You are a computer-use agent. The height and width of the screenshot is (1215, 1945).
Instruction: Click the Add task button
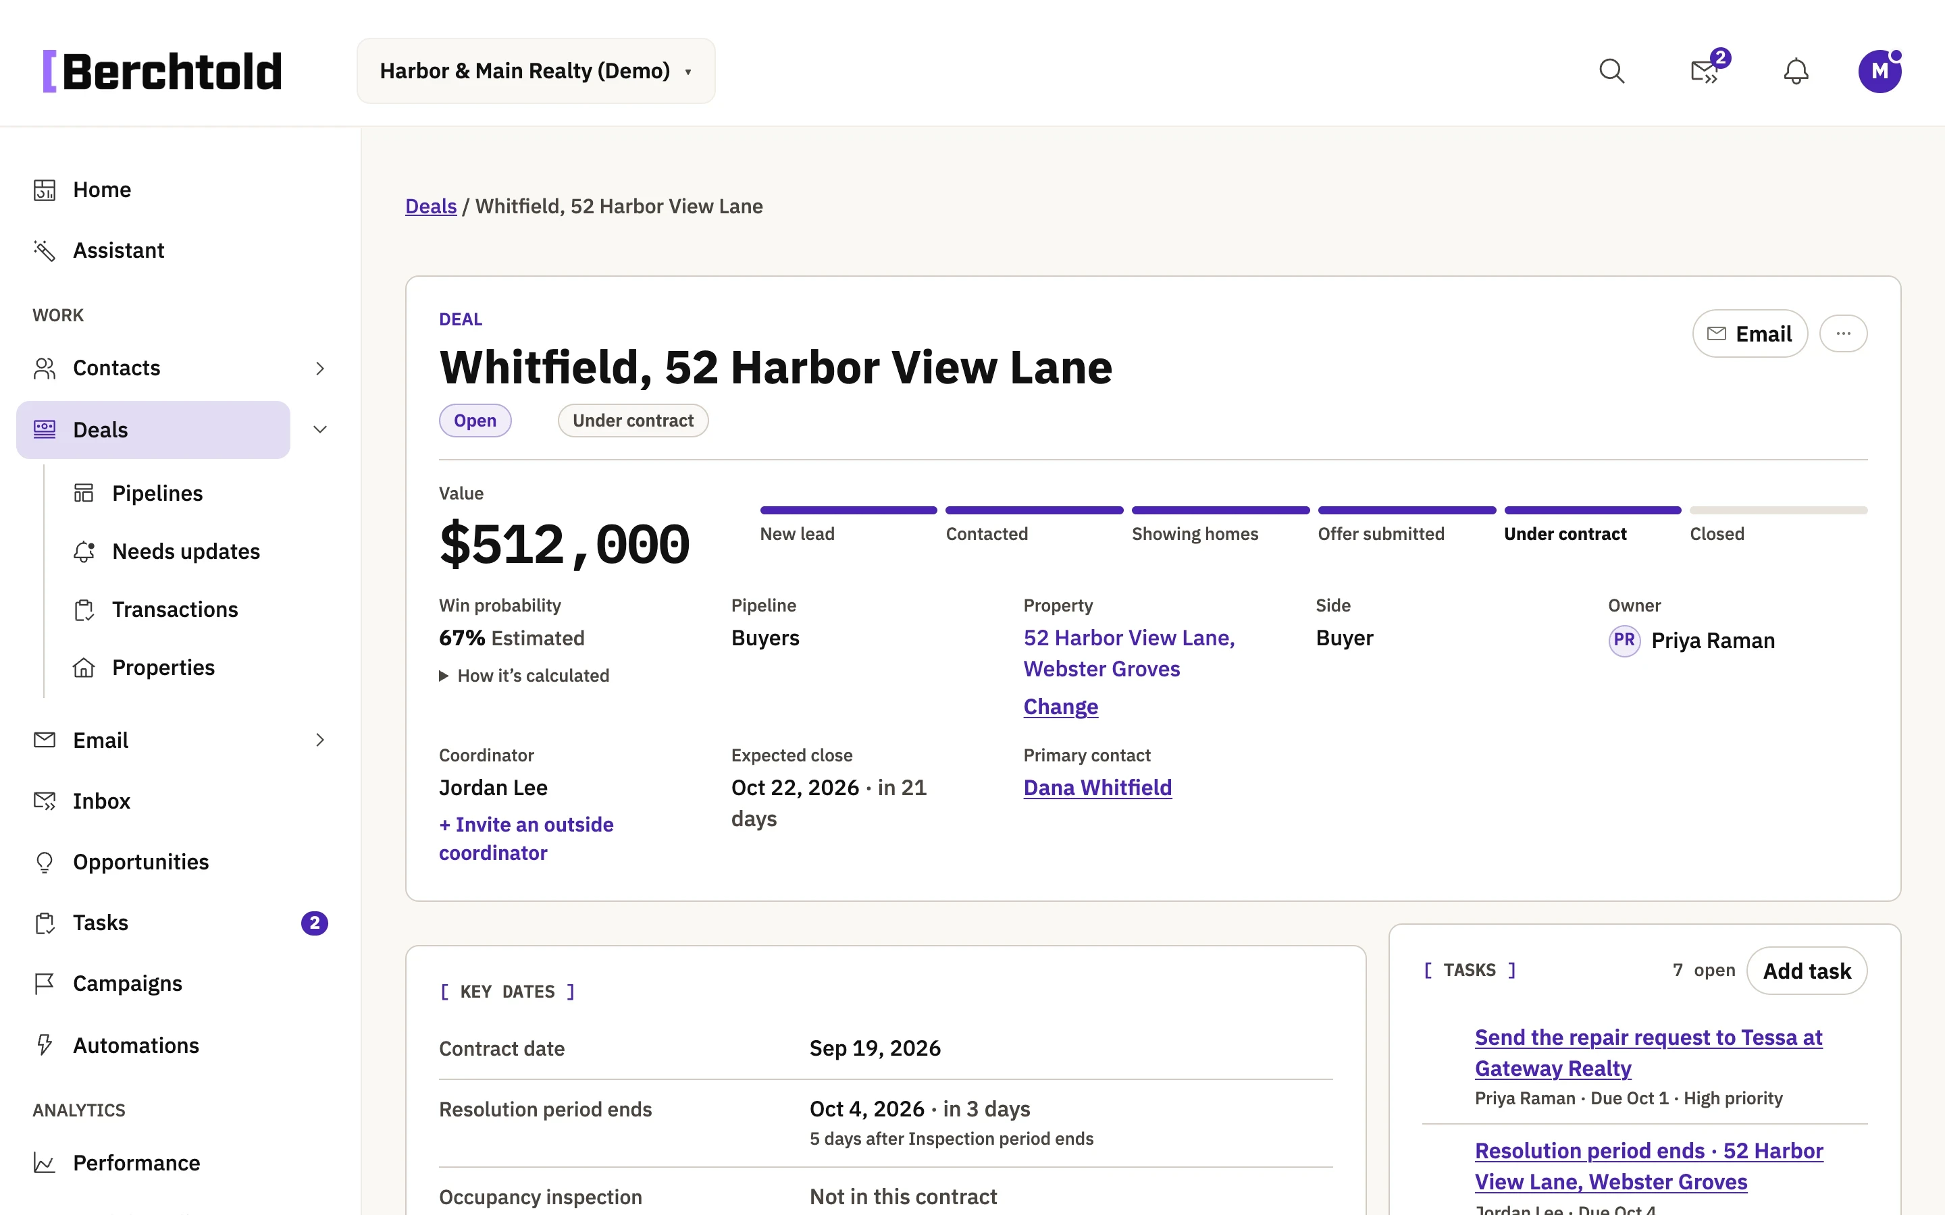point(1807,971)
